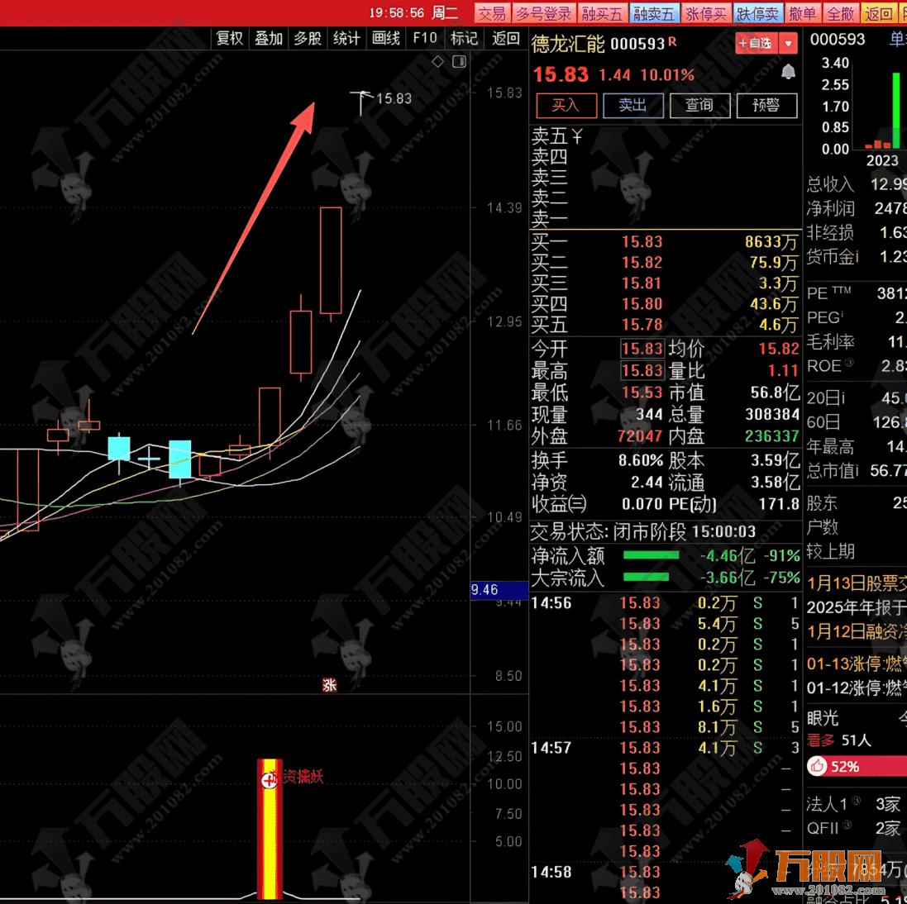Click the ¥ symbol next to 卖五

point(577,136)
